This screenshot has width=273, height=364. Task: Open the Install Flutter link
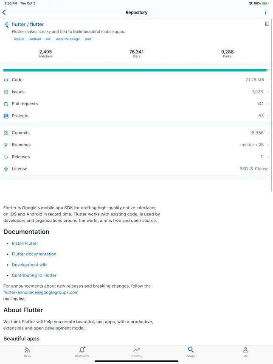(x=25, y=244)
